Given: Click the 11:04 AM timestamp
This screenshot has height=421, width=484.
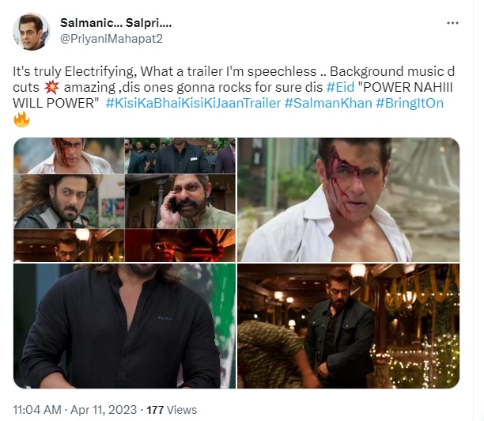Looking at the screenshot, I should pos(37,410).
